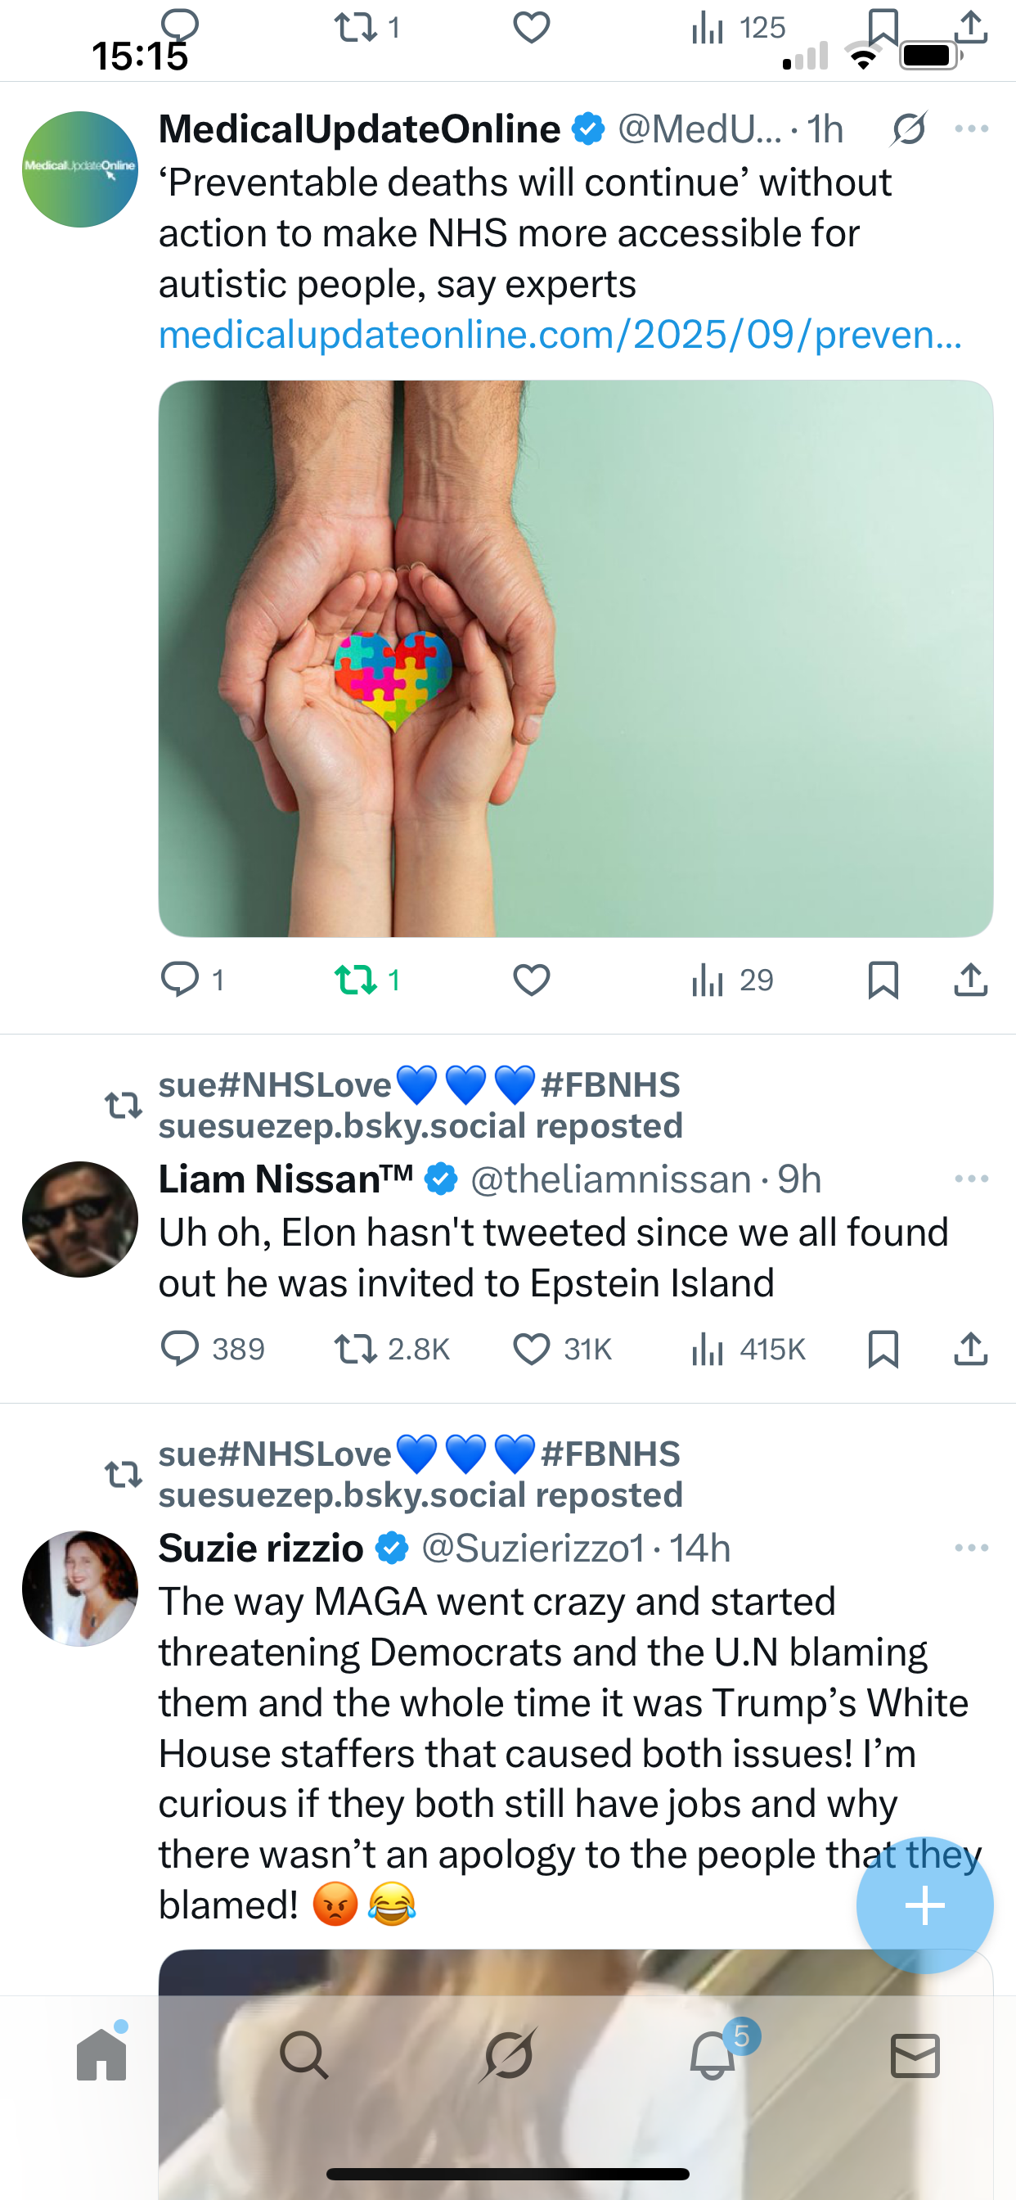This screenshot has height=2200, width=1016.
Task: Tap the compose new post button
Action: [924, 1905]
